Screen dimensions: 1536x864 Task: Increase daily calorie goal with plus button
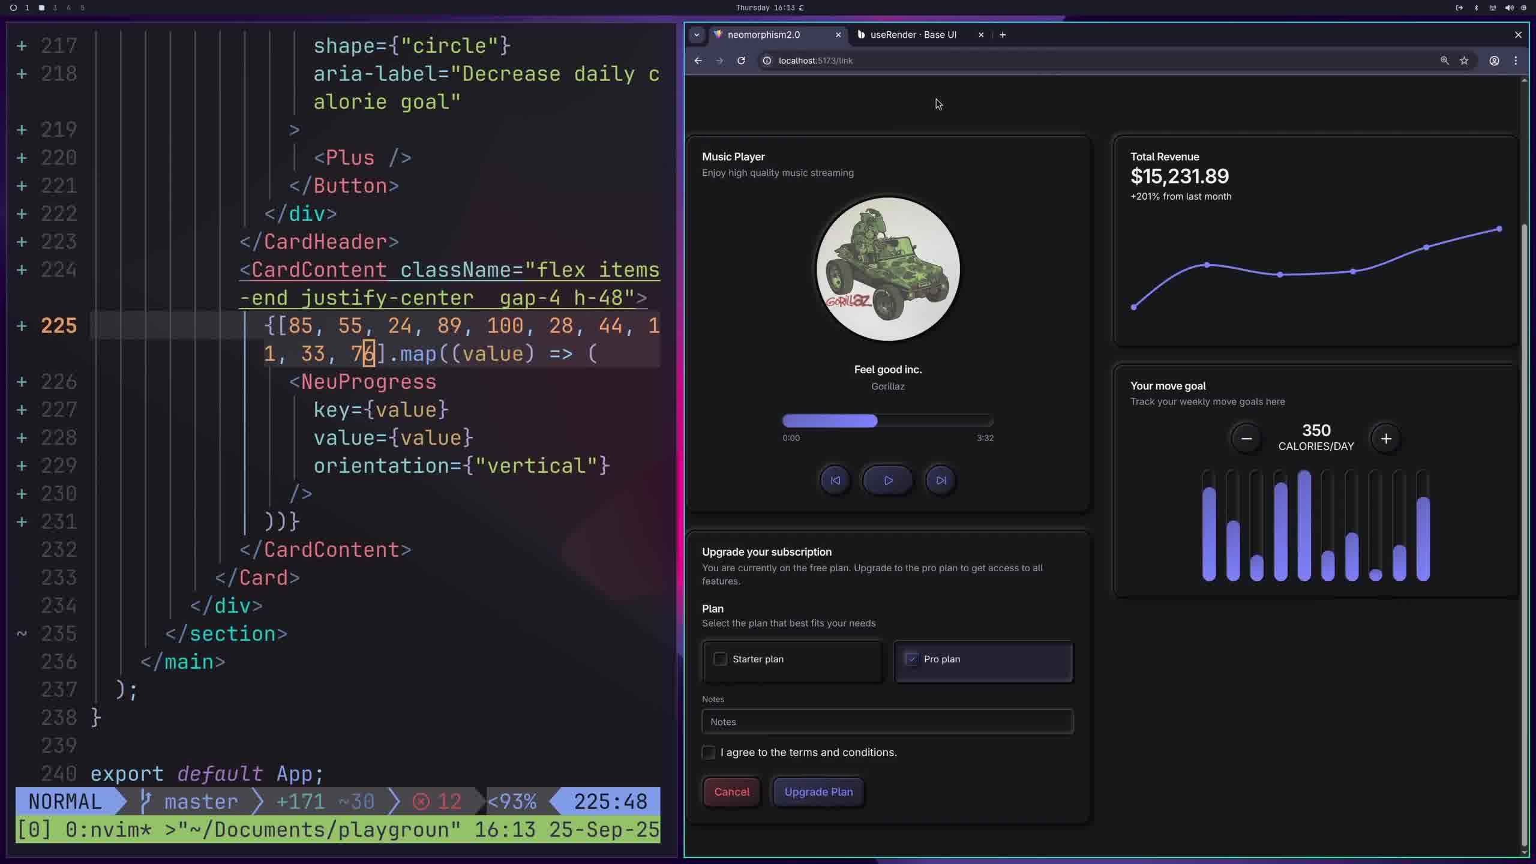pos(1385,439)
